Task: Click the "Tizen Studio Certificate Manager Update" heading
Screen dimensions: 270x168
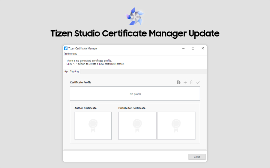Action: tap(135, 33)
